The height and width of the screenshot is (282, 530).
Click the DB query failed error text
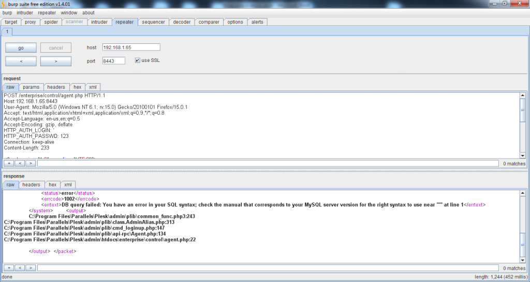click(x=263, y=205)
